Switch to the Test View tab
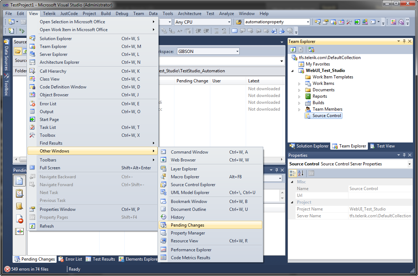The width and height of the screenshot is (418, 276). (x=382, y=146)
